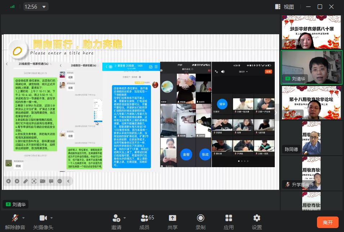Select 陈同德 participant video thumbnail
344x232 pixels.
[311, 138]
